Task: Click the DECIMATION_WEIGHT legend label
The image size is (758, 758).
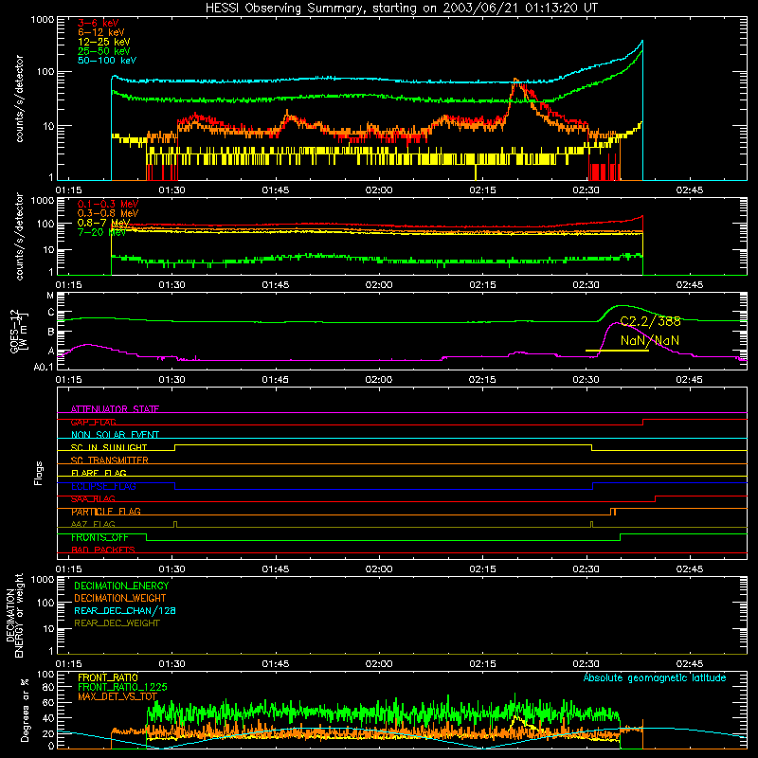Action: point(120,598)
